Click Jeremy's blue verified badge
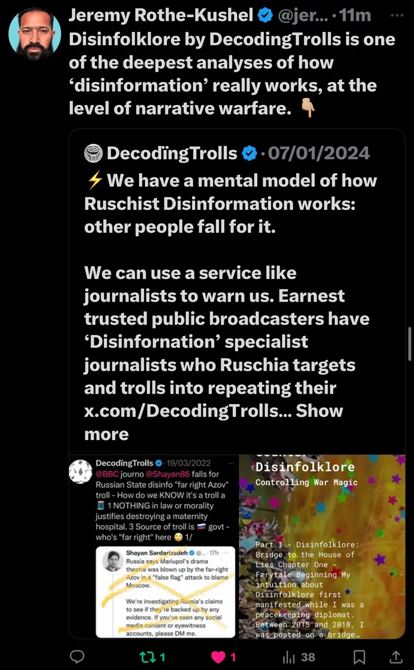414x670 pixels. point(265,16)
